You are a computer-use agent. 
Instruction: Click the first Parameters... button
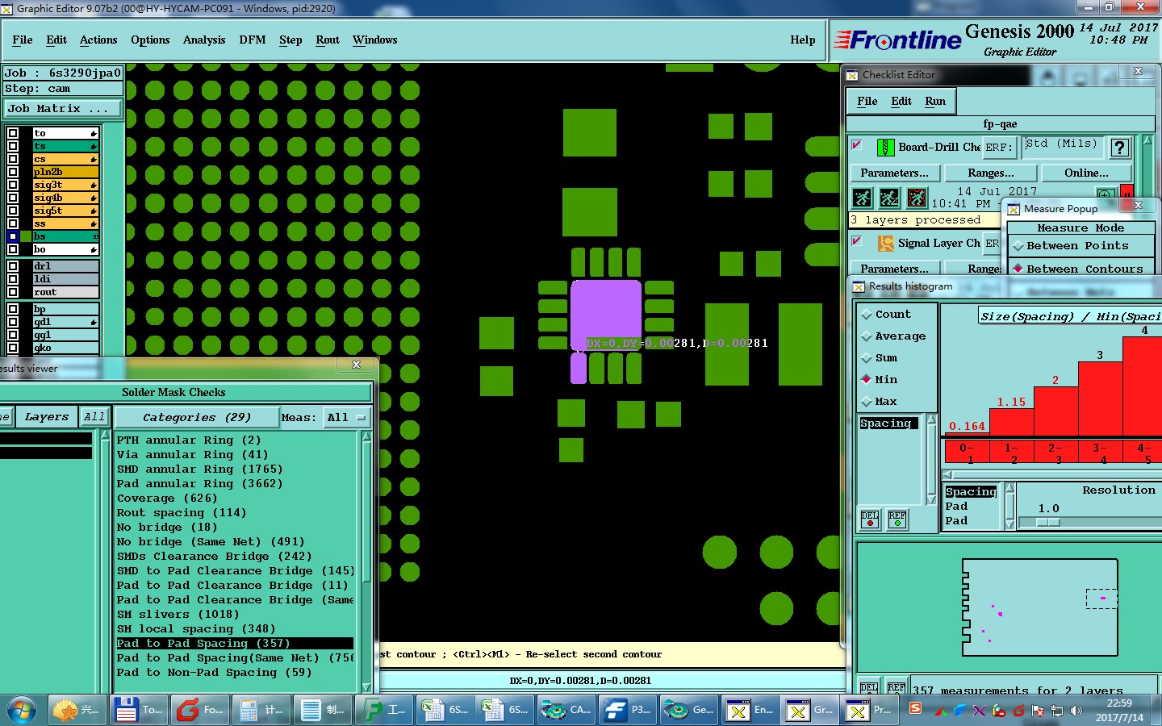tap(894, 173)
